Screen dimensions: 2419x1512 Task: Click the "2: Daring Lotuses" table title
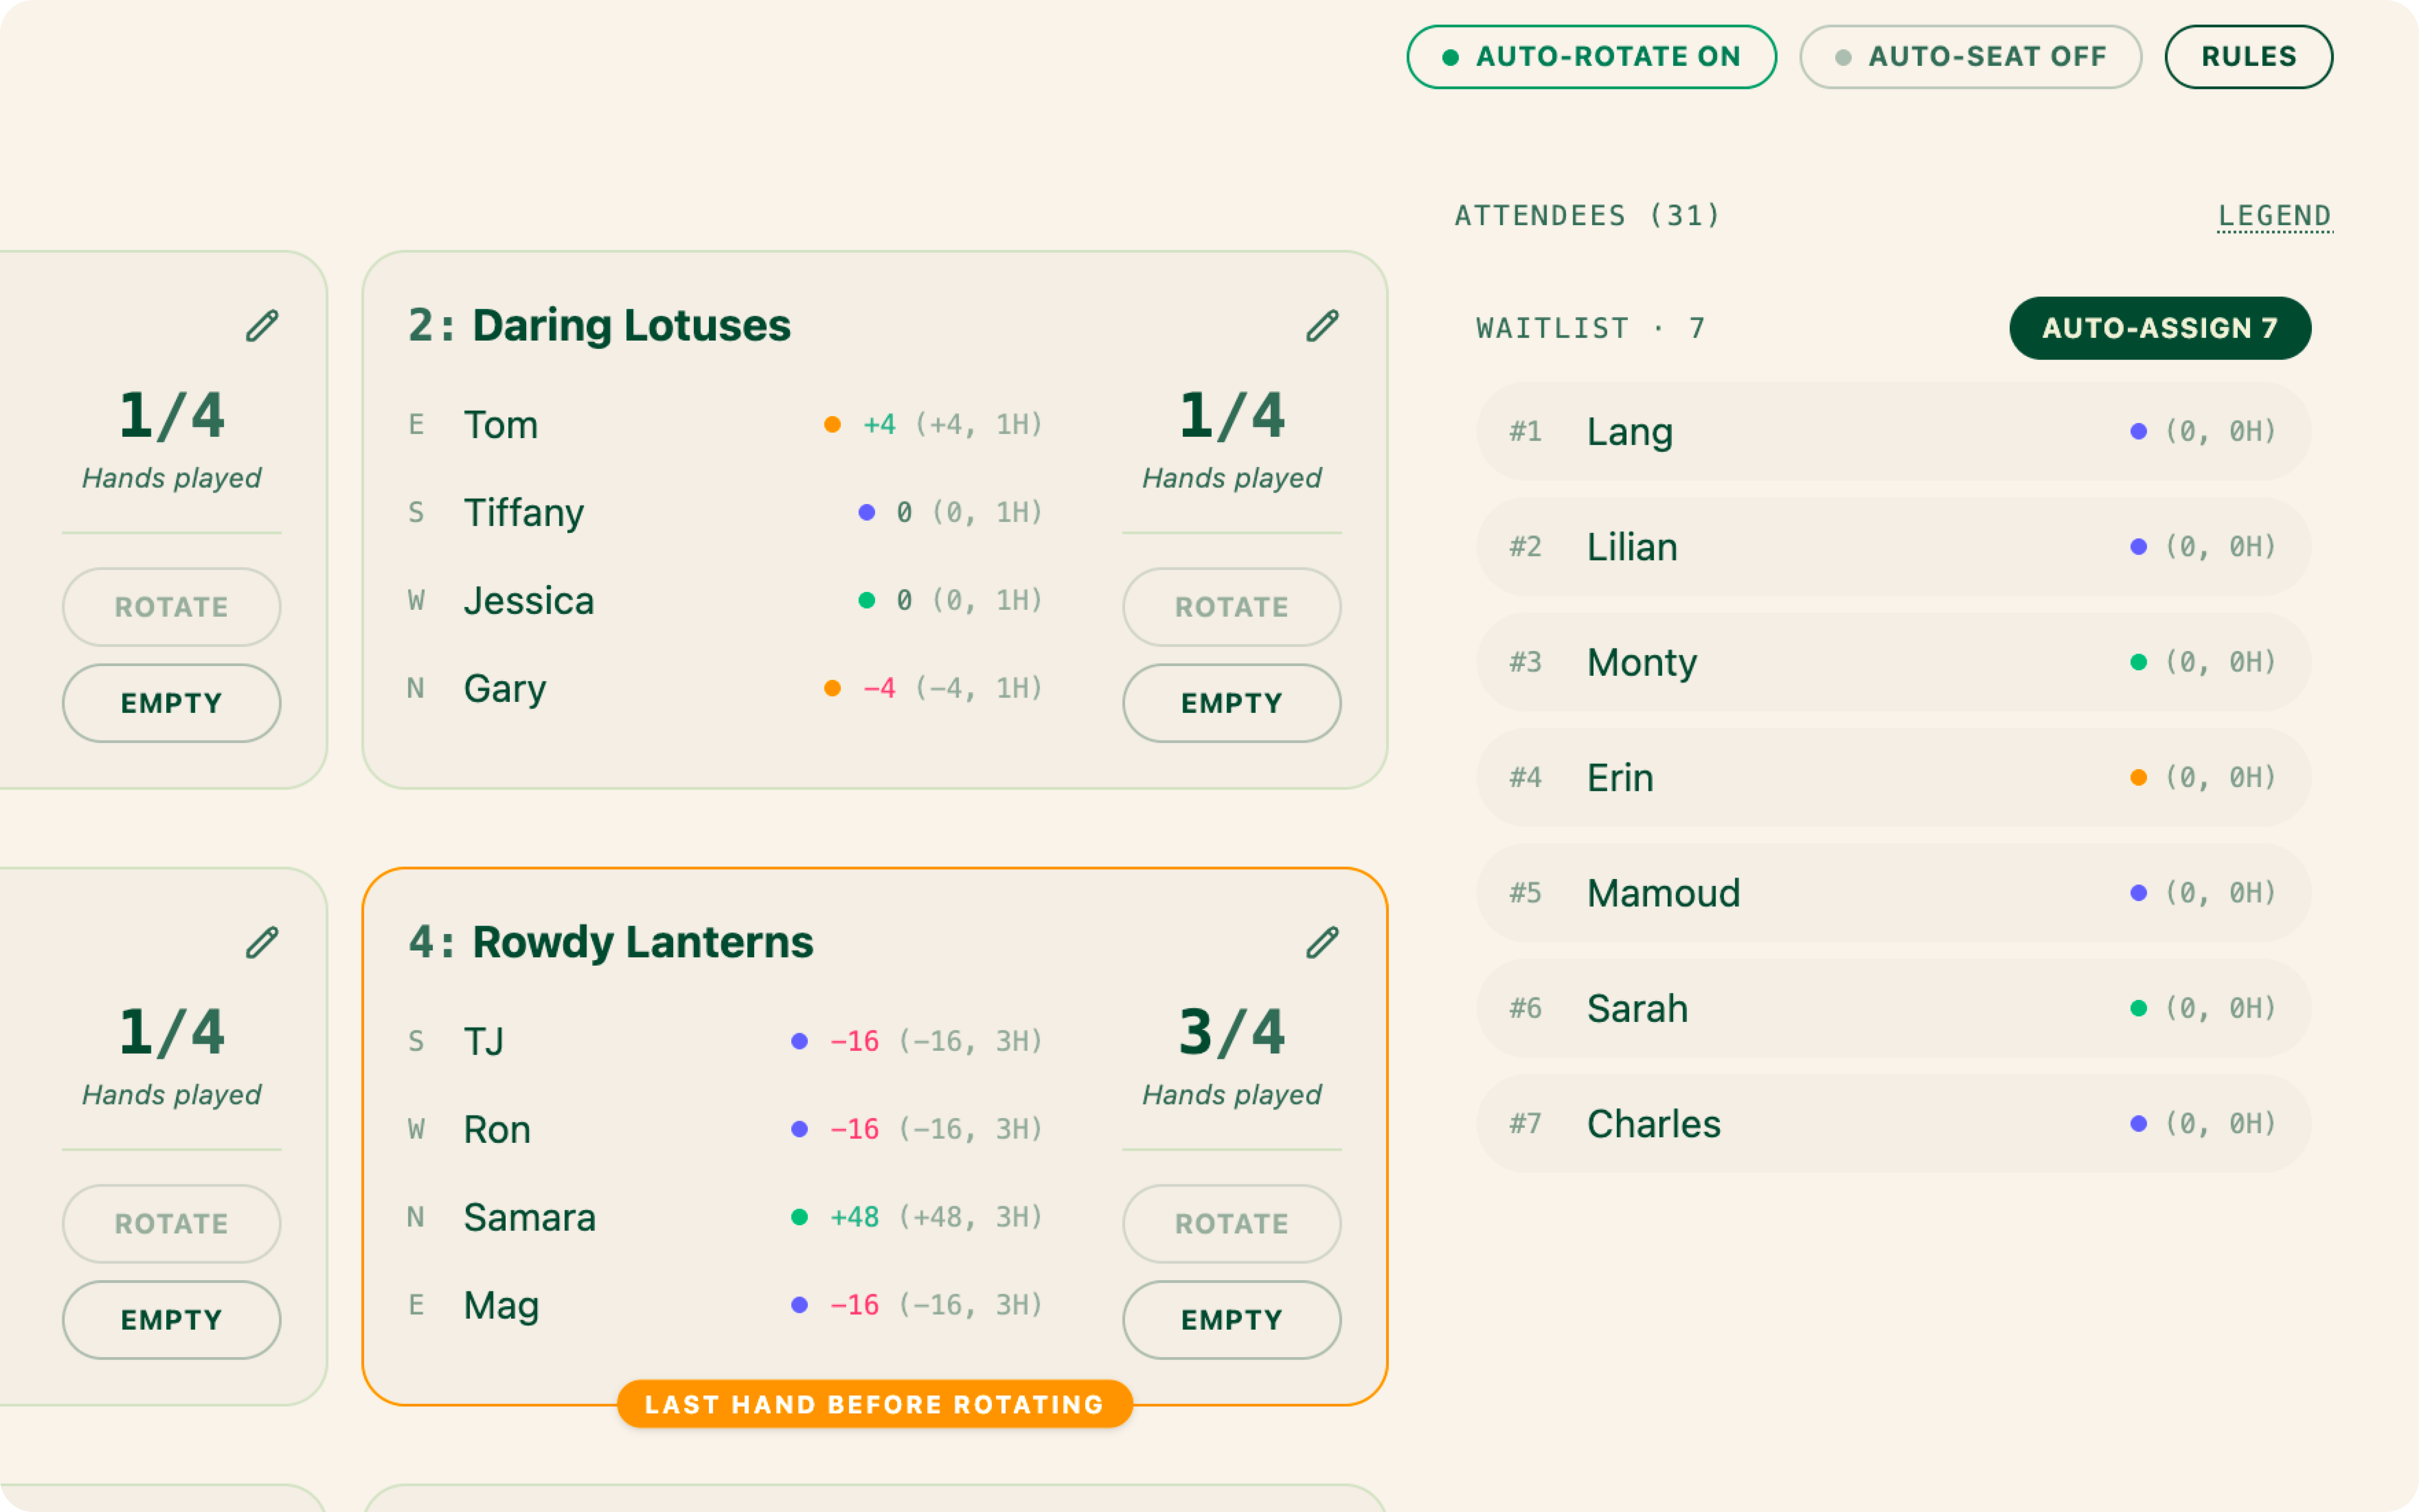coord(600,326)
